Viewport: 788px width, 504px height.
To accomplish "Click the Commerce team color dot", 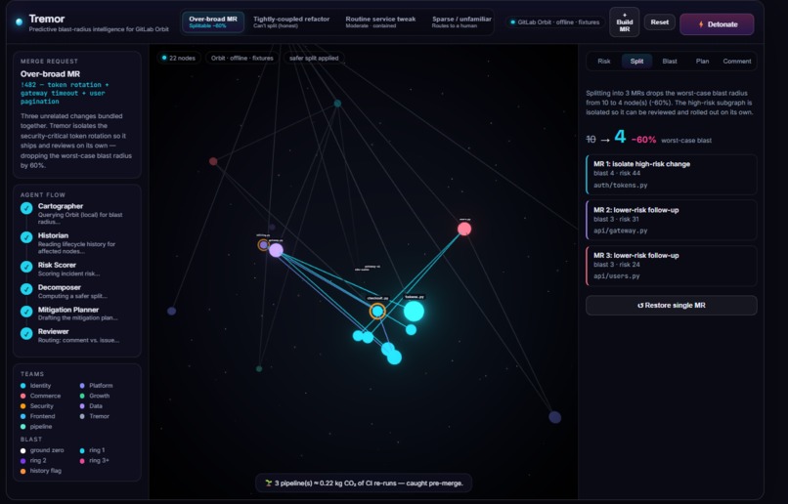I will pyautogui.click(x=23, y=396).
